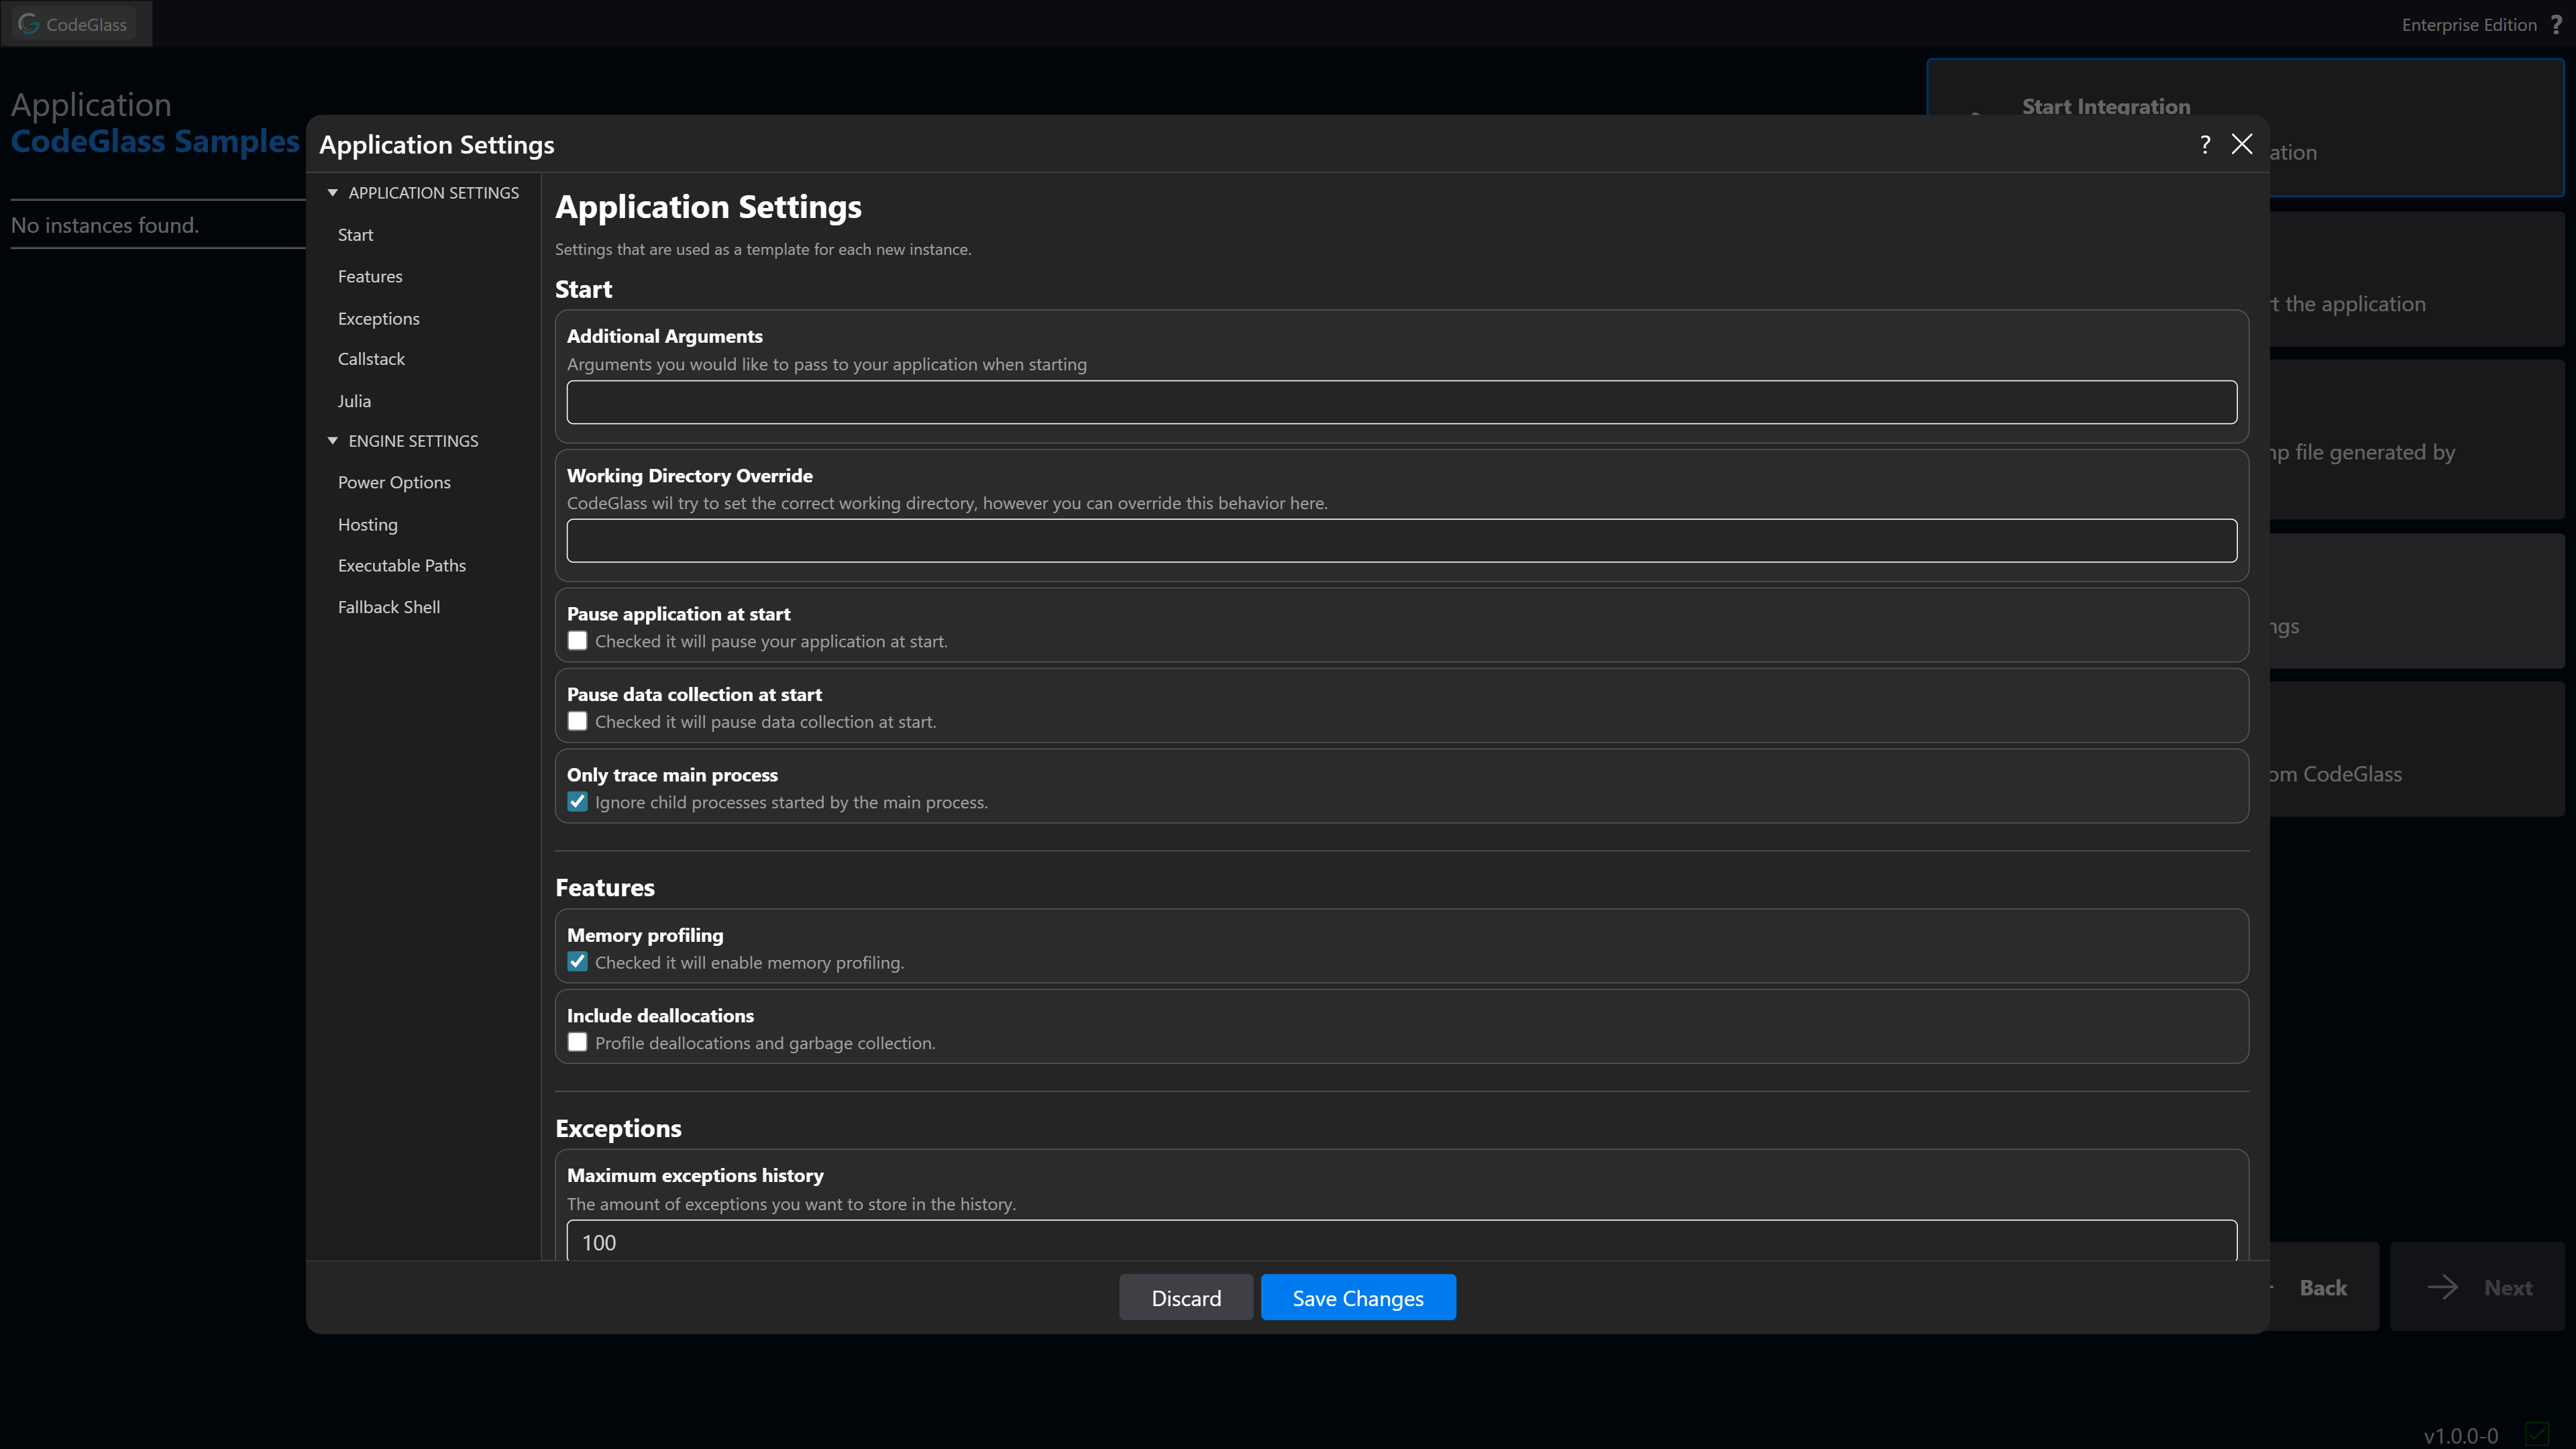Go to the Callstack settings section

coord(371,358)
